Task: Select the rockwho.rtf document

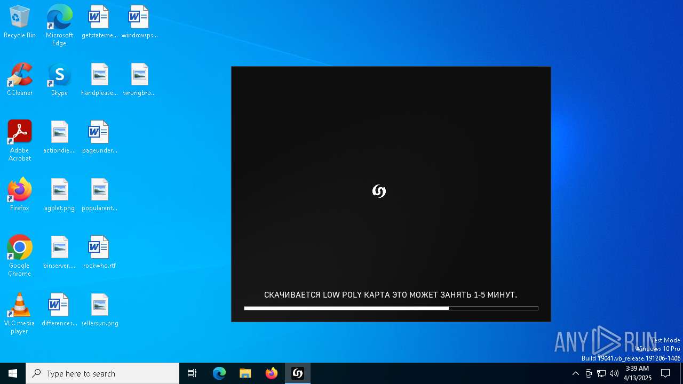Action: [x=99, y=253]
